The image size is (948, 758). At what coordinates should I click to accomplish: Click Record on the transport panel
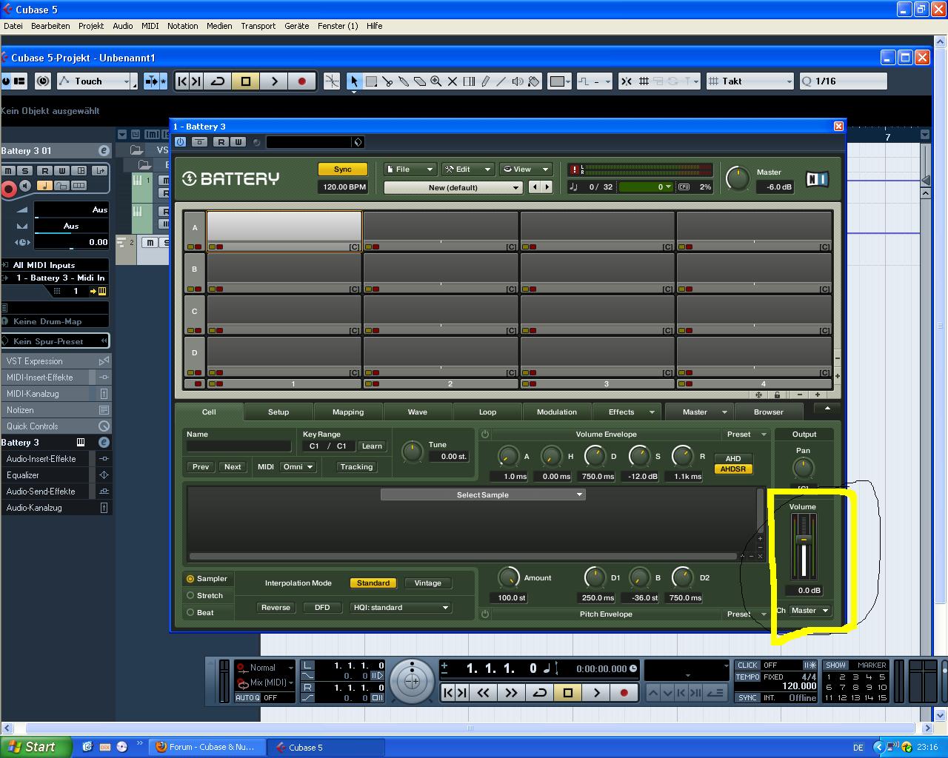[x=624, y=693]
